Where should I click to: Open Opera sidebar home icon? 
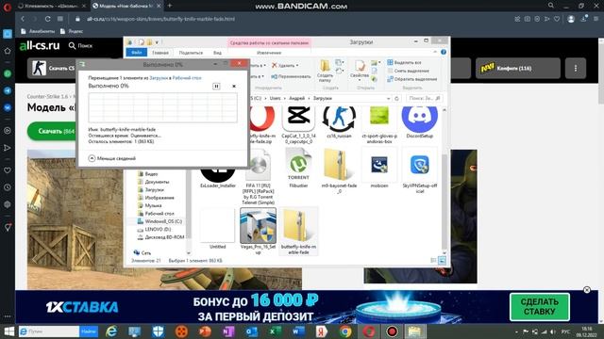pos(8,51)
